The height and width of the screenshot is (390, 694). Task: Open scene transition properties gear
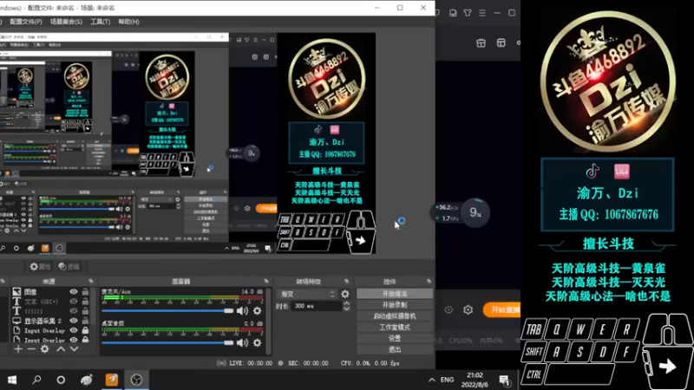click(344, 294)
